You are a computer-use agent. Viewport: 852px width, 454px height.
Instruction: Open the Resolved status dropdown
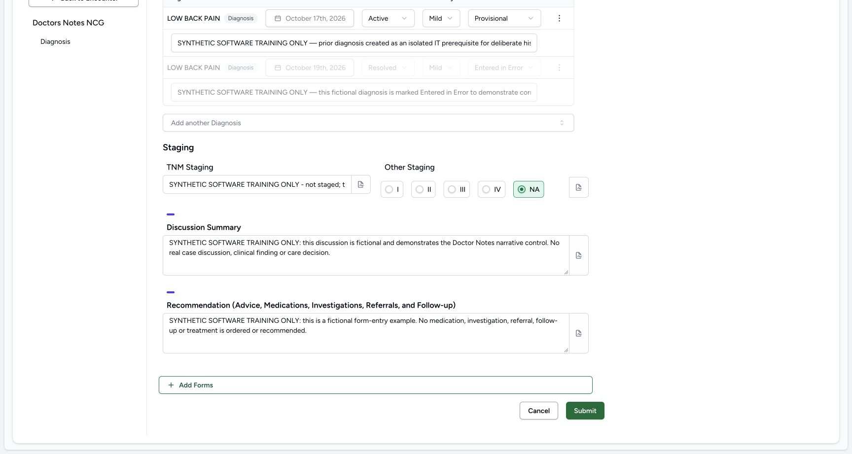pos(388,68)
